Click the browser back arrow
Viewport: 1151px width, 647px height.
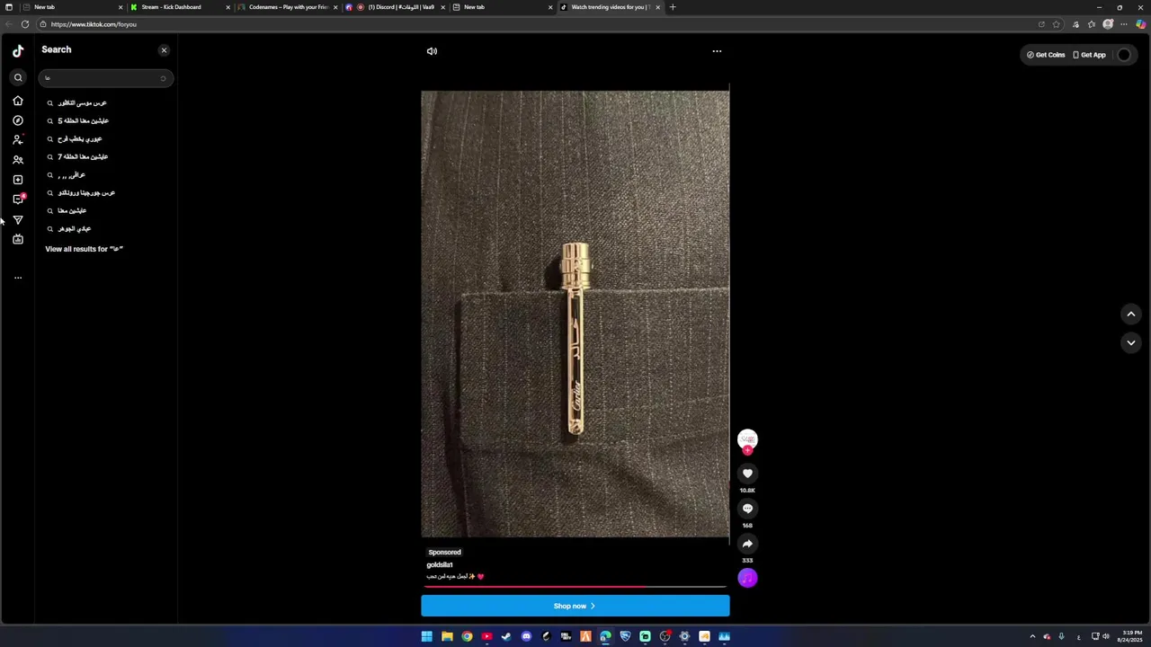click(8, 24)
